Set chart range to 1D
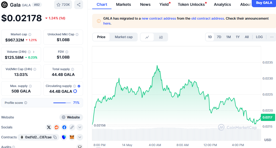The height and width of the screenshot is (148, 276). tap(210, 37)
